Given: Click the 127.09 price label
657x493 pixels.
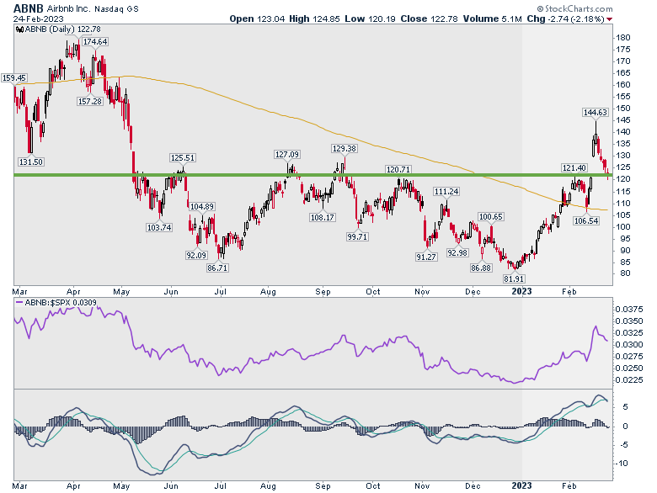Looking at the screenshot, I should click(287, 155).
